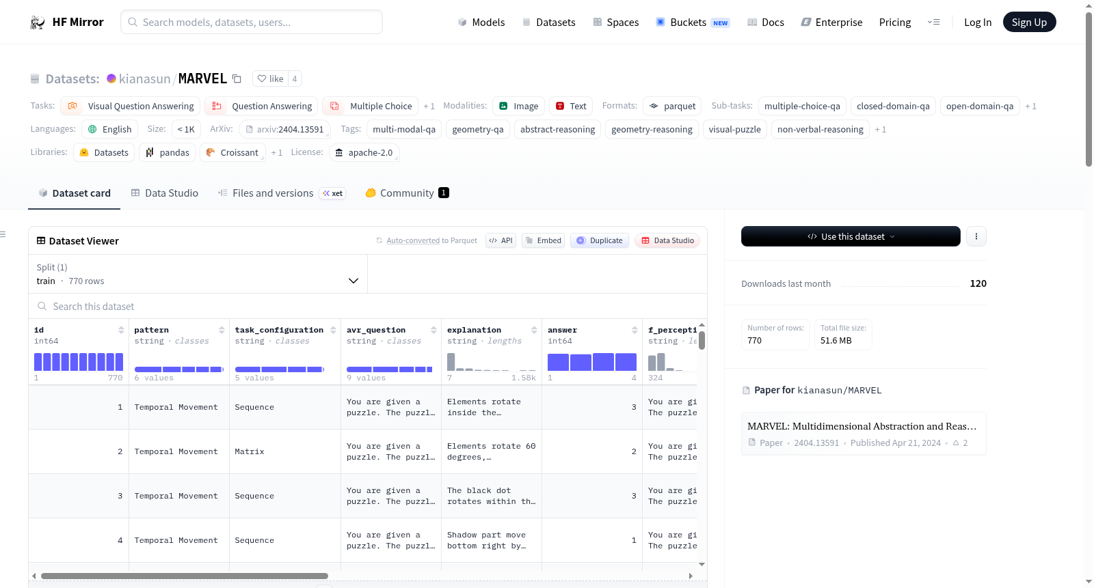This screenshot has height=588, width=1094.
Task: Open the navigation more-options menu icon
Action: [933, 22]
